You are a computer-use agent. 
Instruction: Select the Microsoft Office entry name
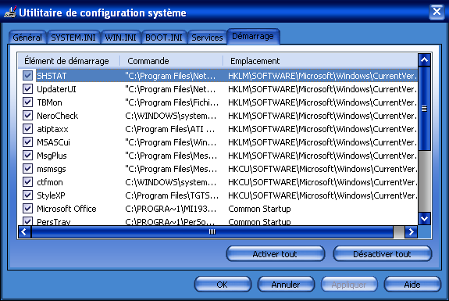tap(66, 209)
